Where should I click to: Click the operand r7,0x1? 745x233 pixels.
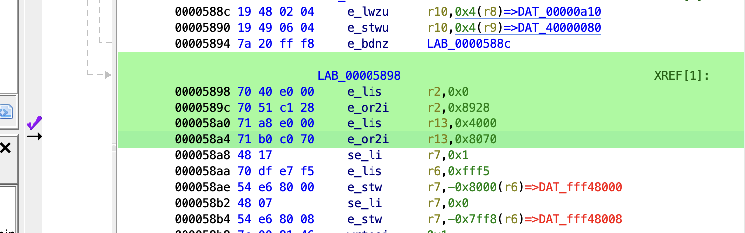448,155
